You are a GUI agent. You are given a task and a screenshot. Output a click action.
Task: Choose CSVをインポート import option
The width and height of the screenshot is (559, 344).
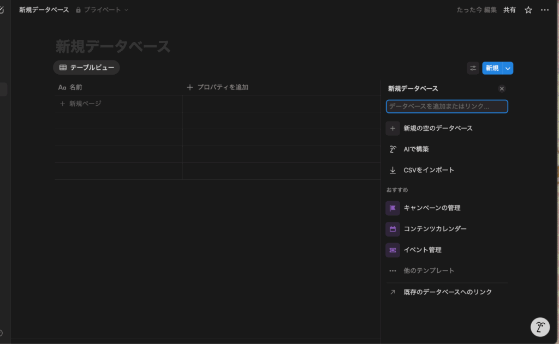coord(429,170)
